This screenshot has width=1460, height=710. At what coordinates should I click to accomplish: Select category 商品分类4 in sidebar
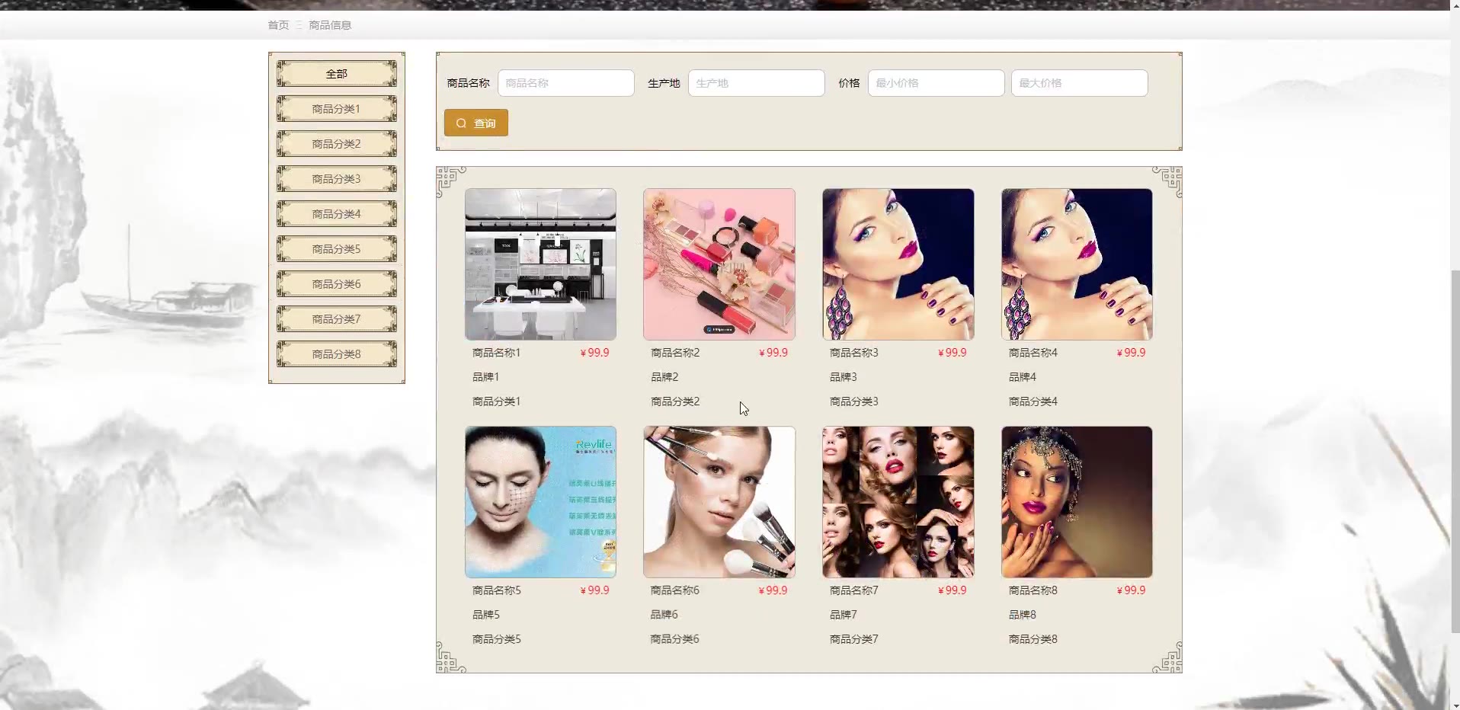point(336,214)
